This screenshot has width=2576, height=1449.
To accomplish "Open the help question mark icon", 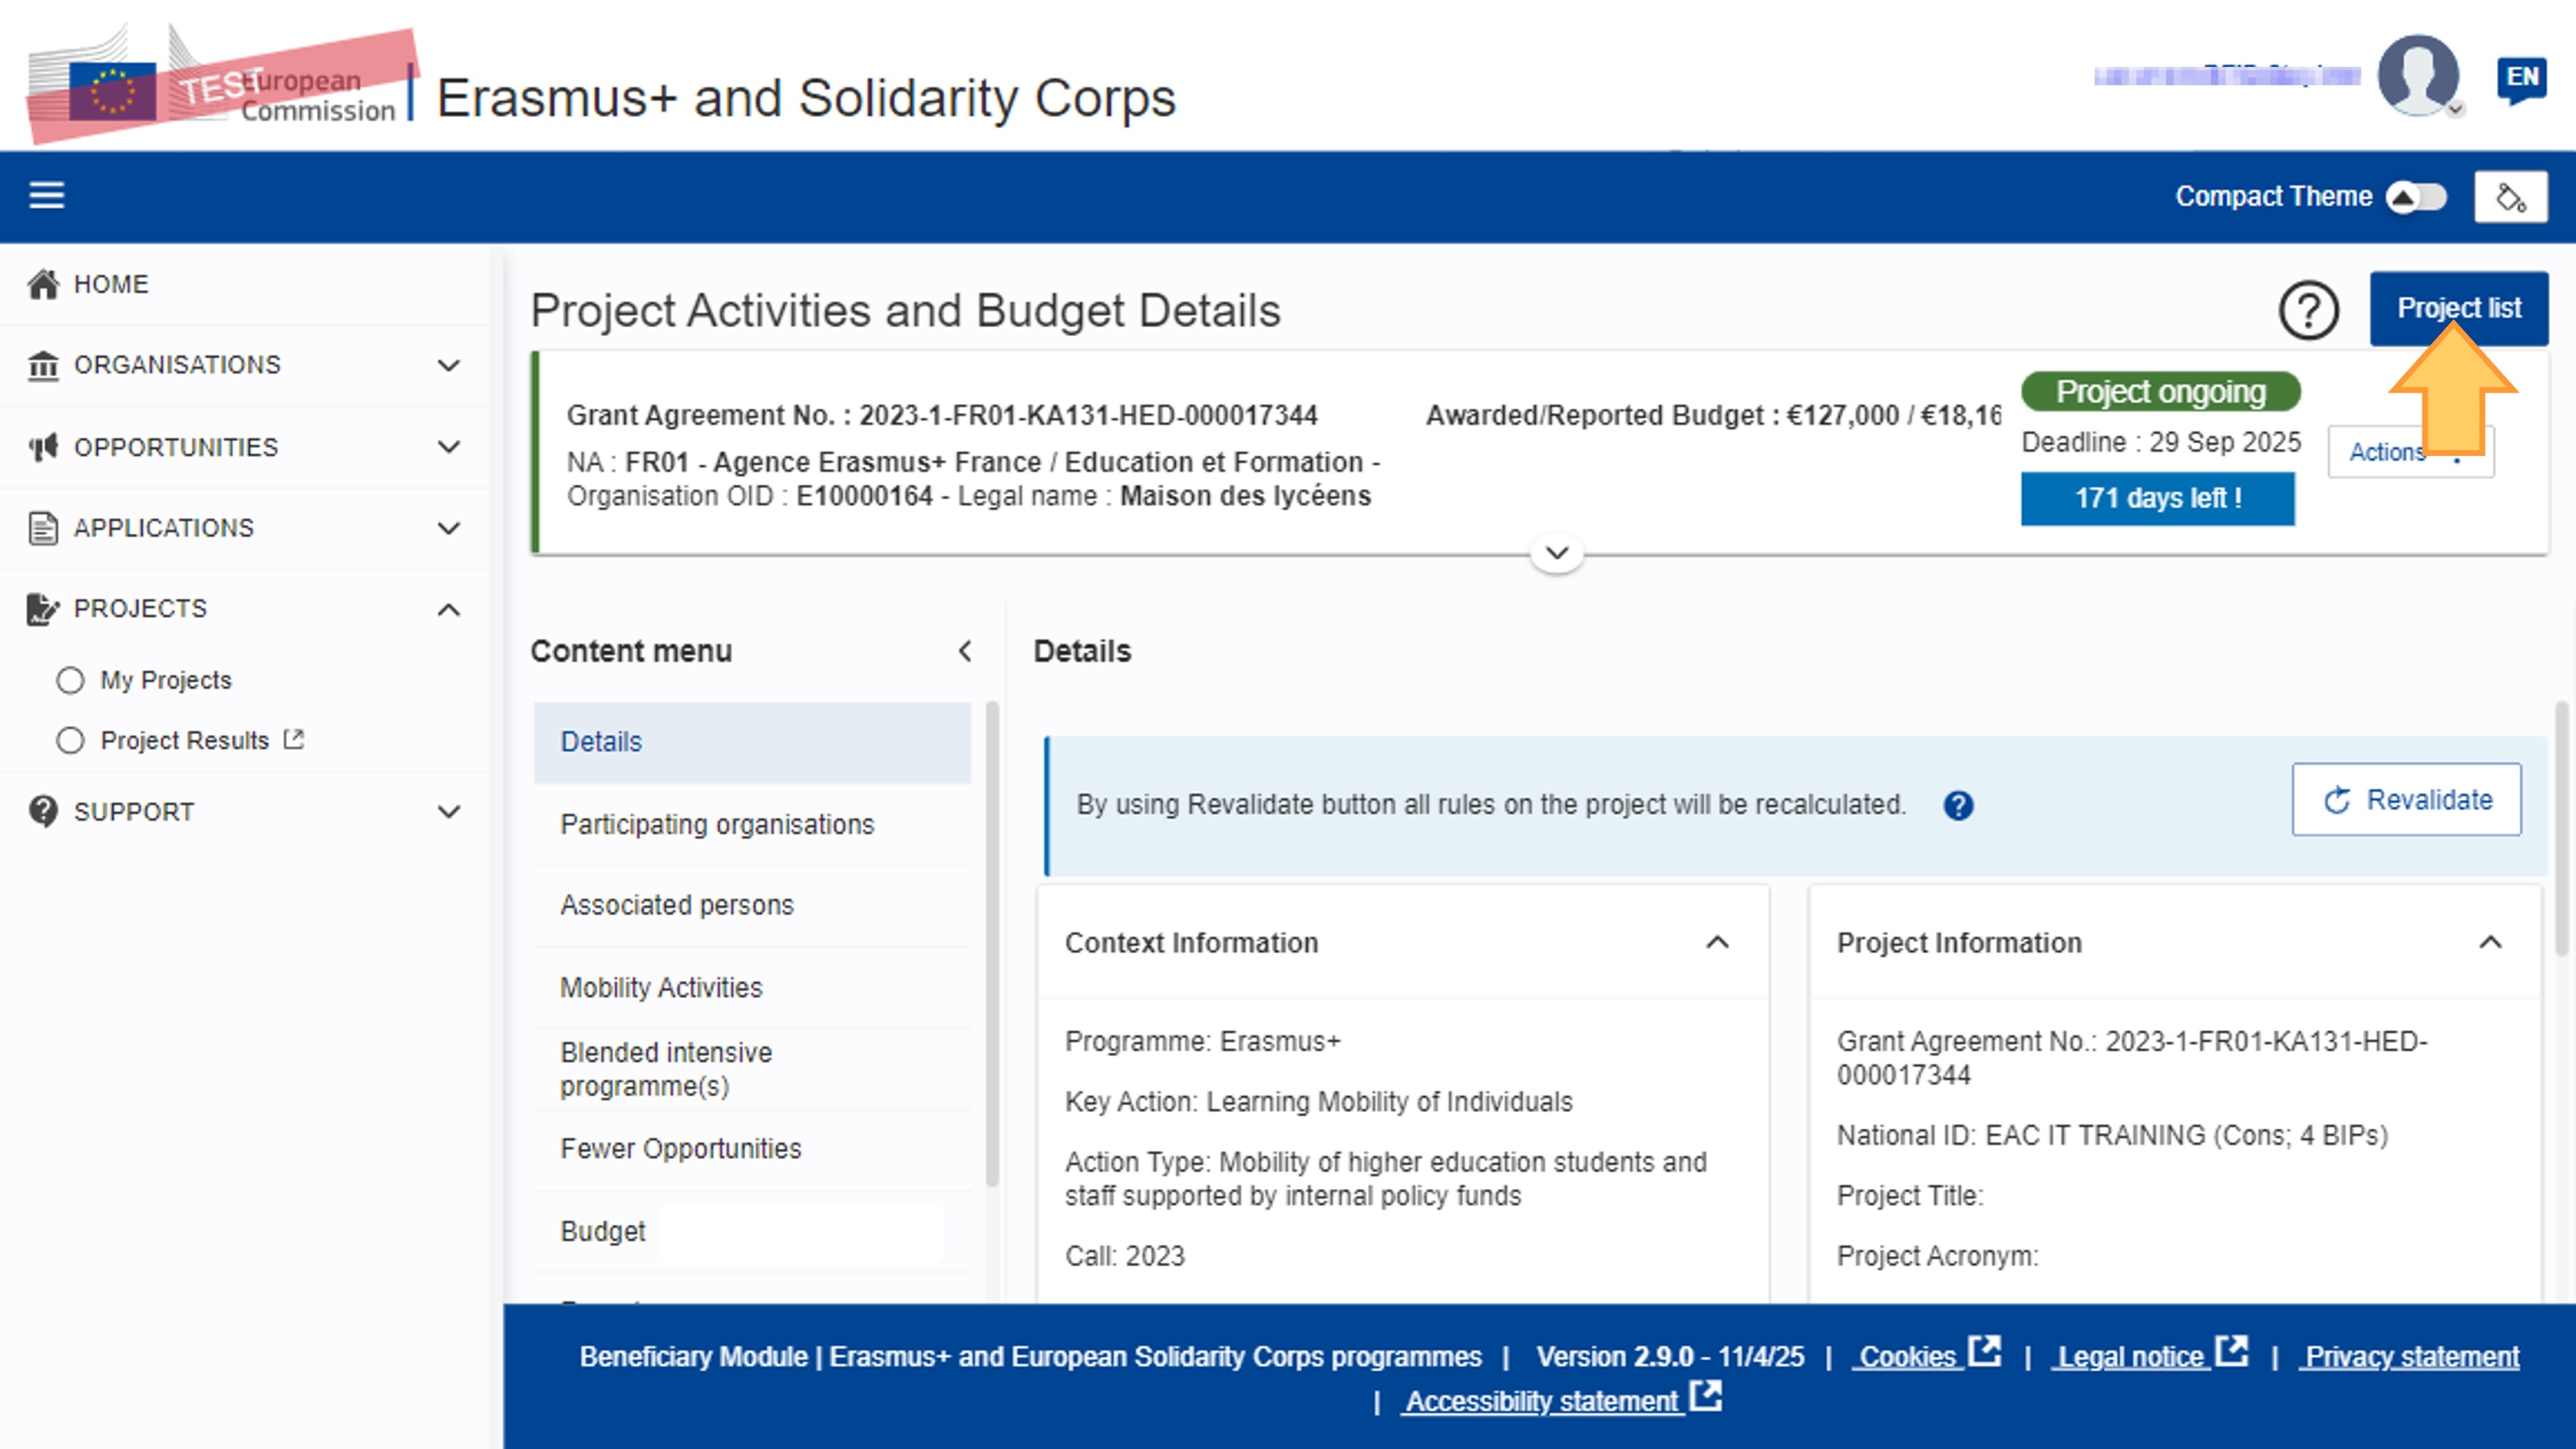I will coord(2308,311).
